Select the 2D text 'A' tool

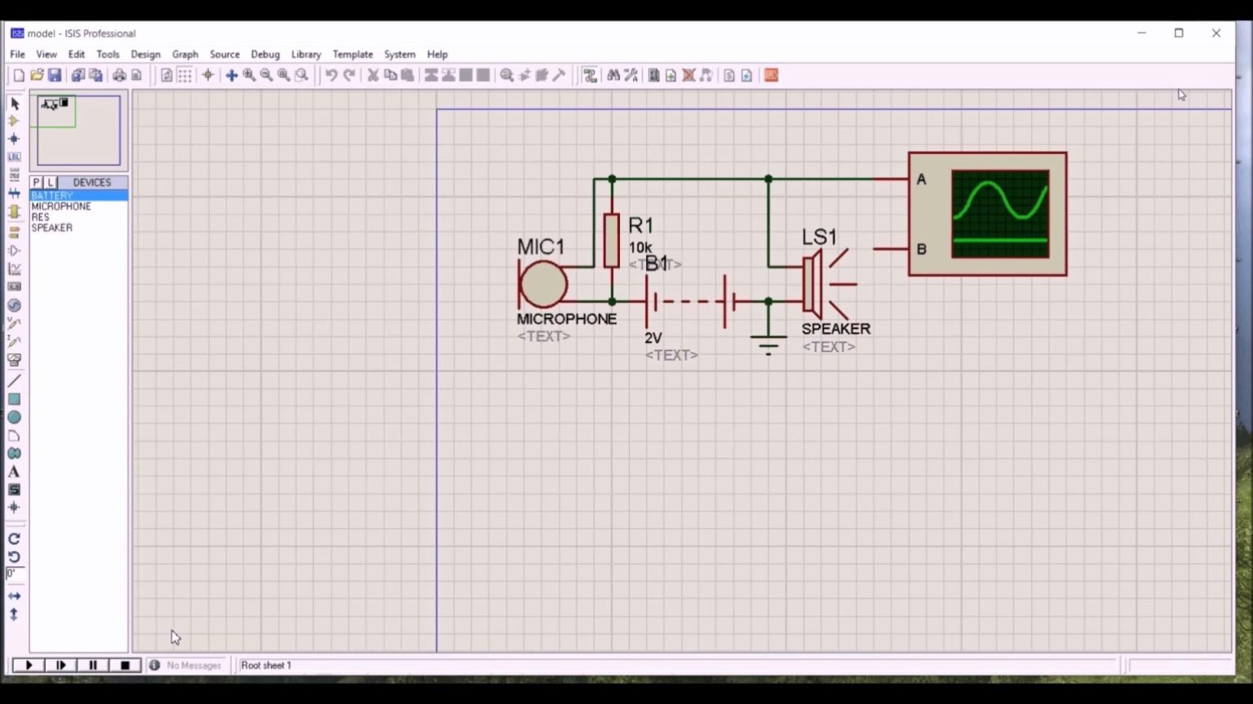pyautogui.click(x=14, y=472)
